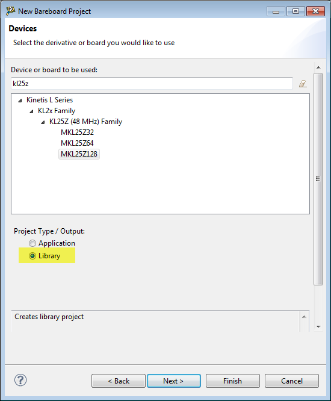Viewport: 331px width, 401px height.
Task: Click the Cancel button
Action: tap(292, 381)
